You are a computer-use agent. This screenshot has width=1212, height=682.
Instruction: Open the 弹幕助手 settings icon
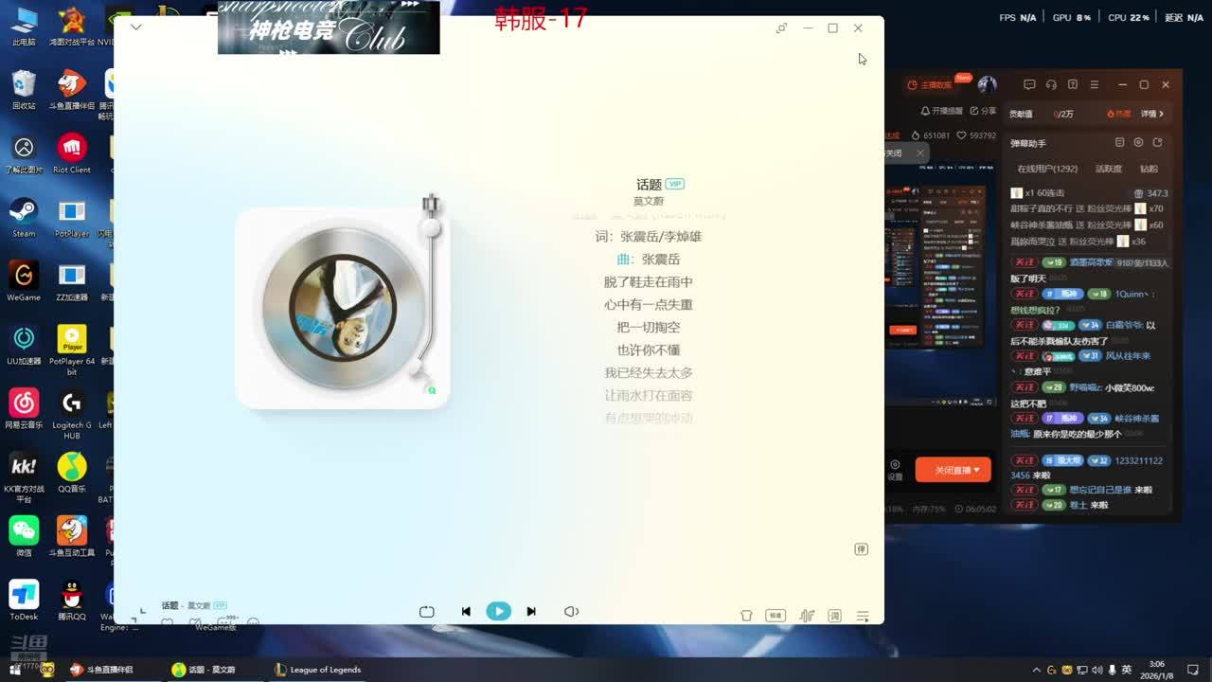pyautogui.click(x=1138, y=143)
